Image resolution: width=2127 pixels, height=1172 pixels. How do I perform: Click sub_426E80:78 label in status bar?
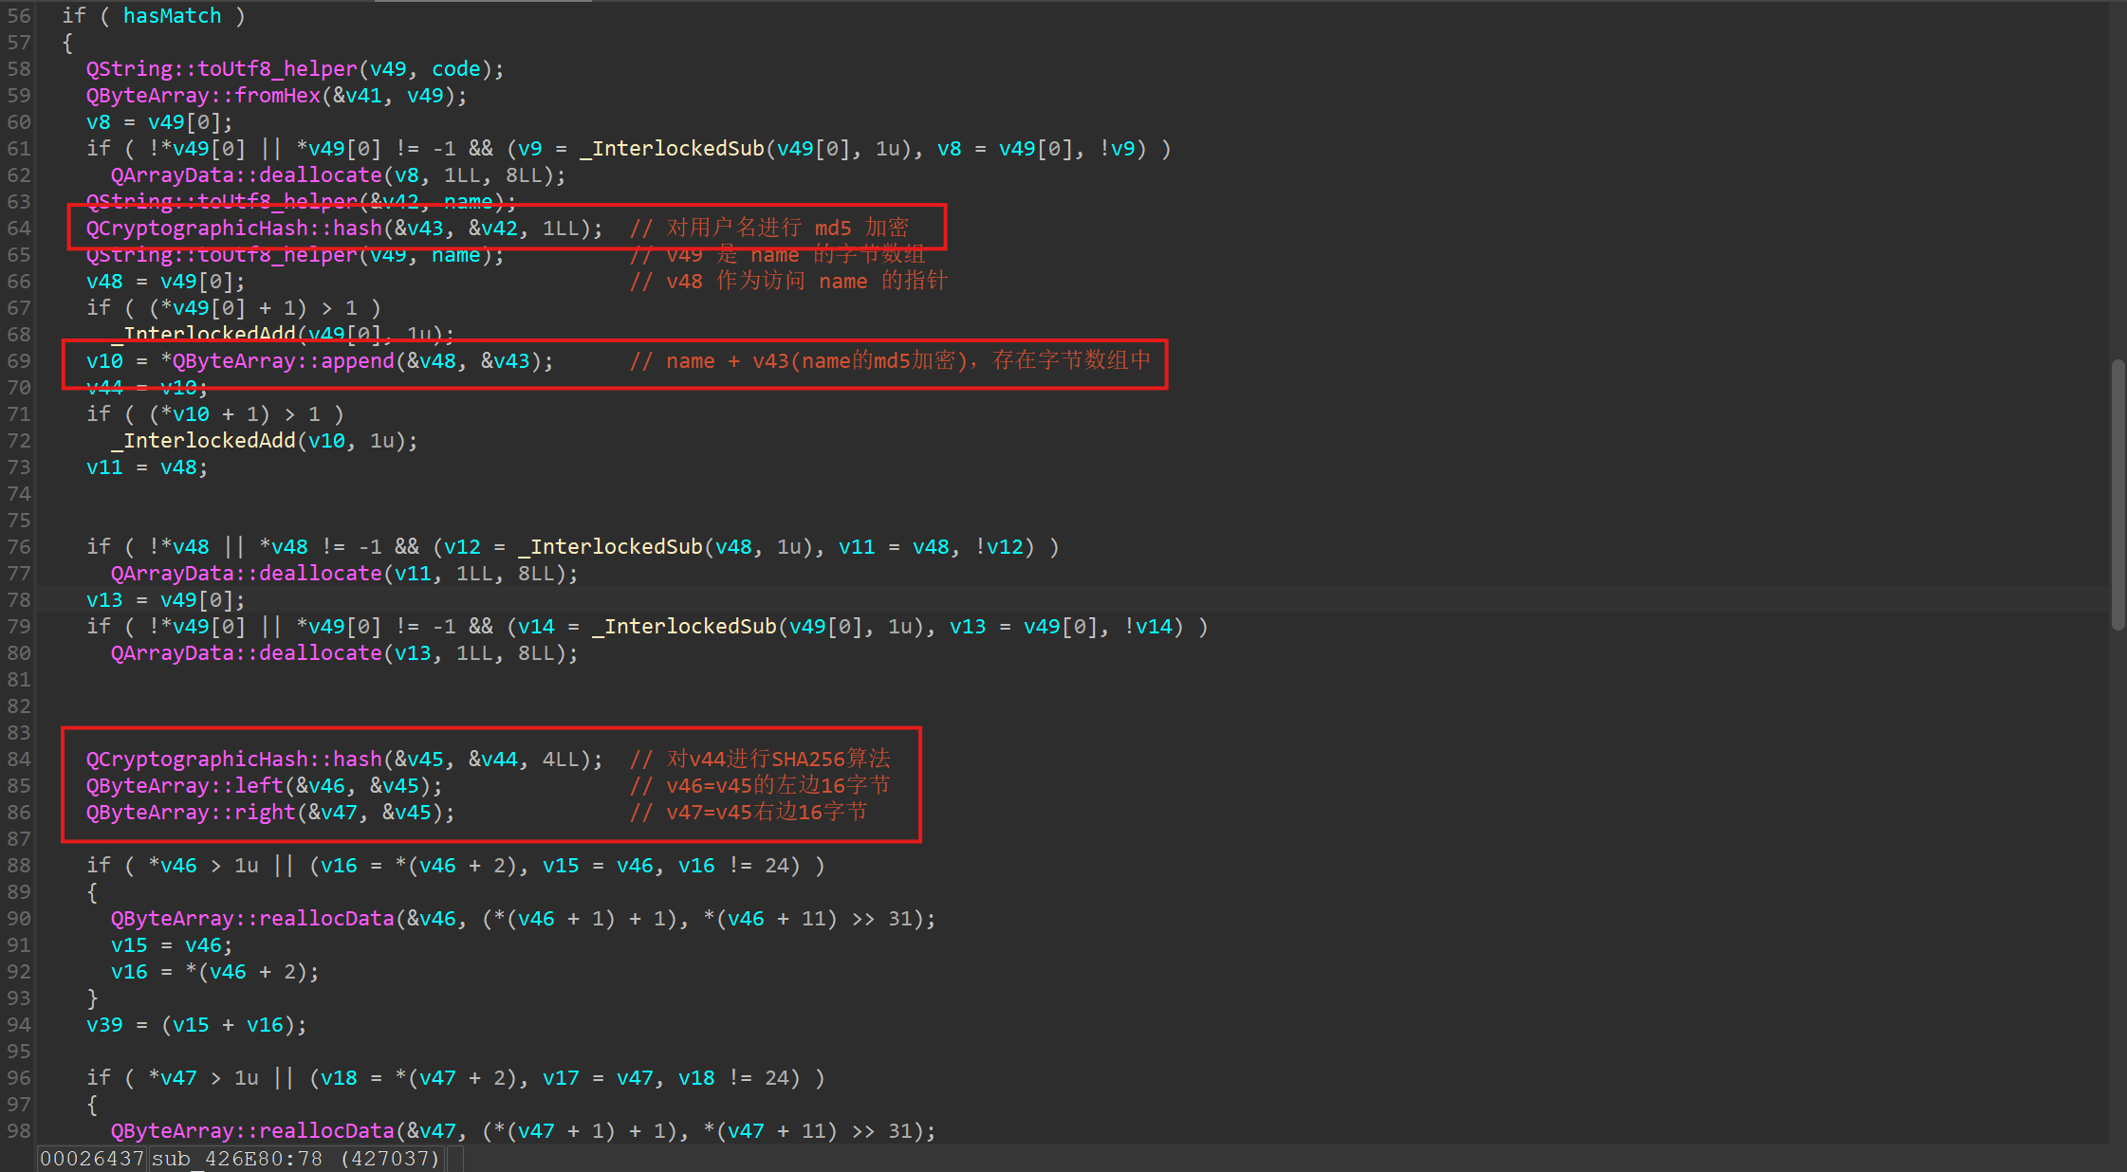(236, 1159)
